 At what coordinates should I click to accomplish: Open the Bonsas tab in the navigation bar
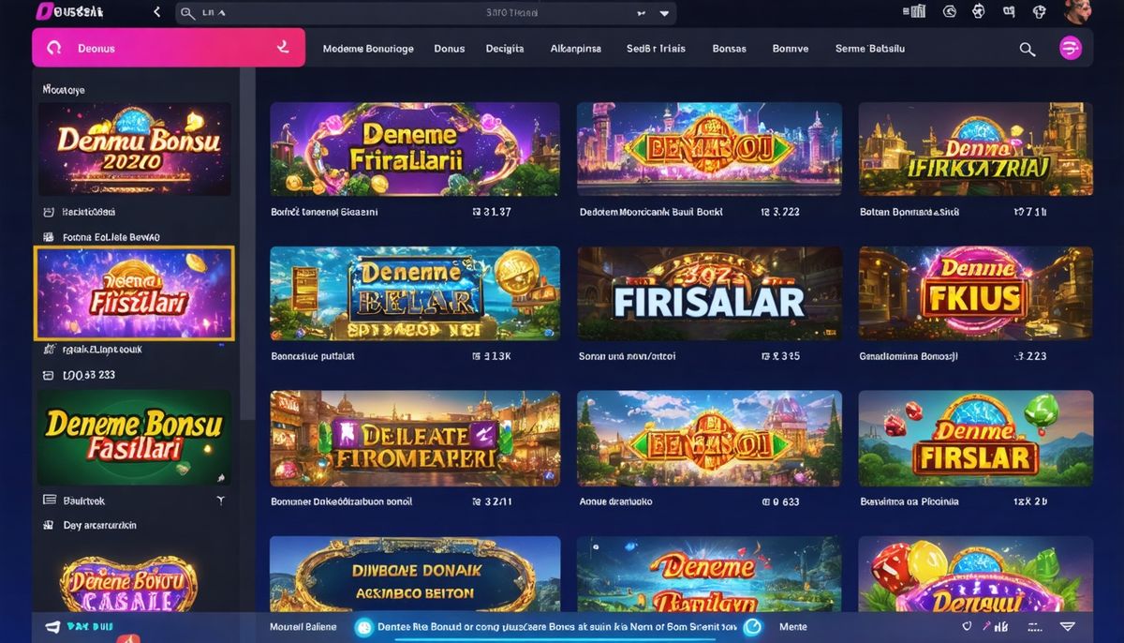pyautogui.click(x=730, y=49)
